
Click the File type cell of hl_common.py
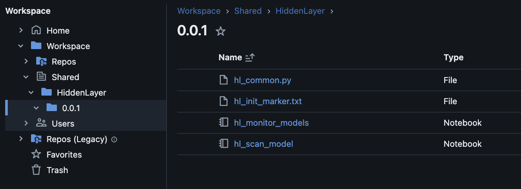point(450,80)
